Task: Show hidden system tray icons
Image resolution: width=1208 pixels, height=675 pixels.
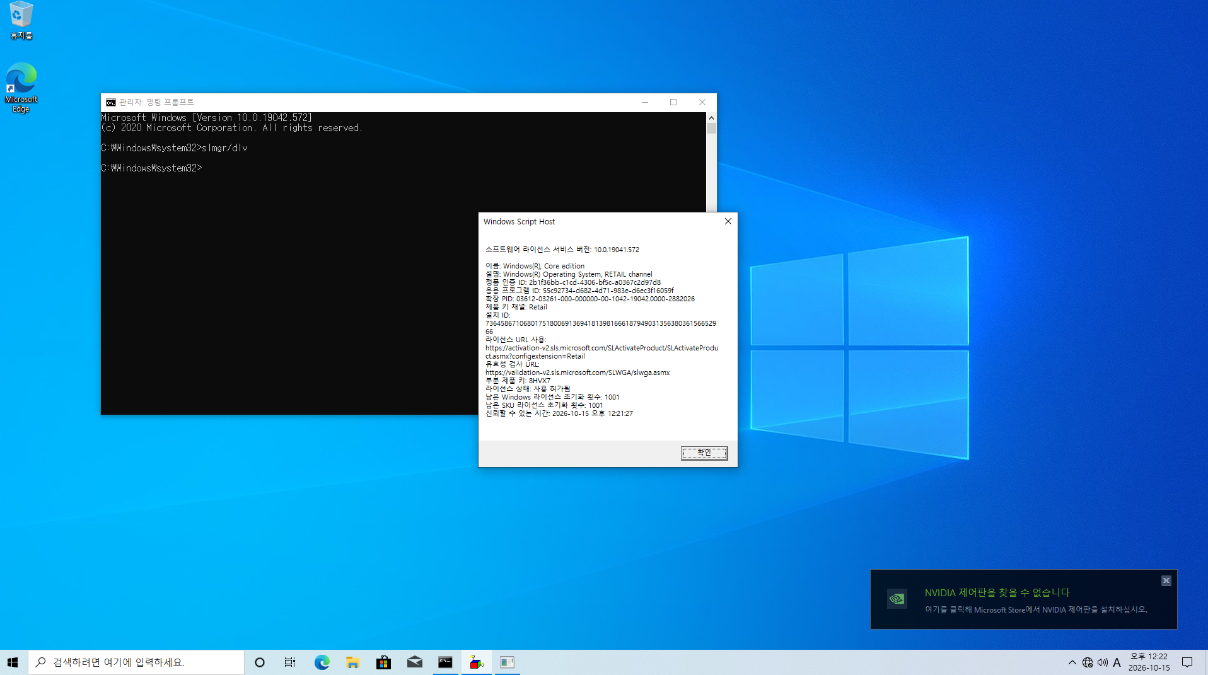Action: (1072, 662)
